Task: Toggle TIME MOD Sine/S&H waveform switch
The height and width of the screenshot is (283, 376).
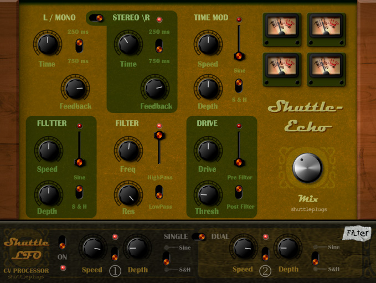Action: (x=239, y=86)
